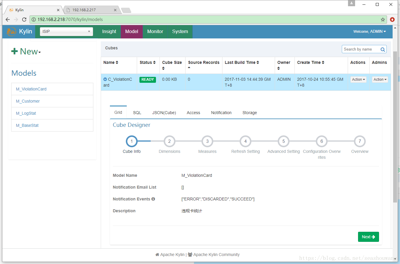Sort by Create Time arrows
The width and height of the screenshot is (400, 264).
(323, 62)
